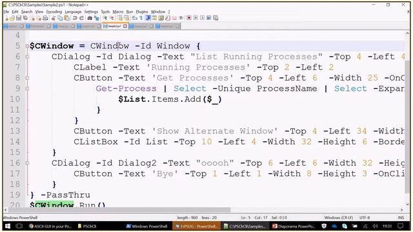
Task: Click the 'length : 960' status text
Action: (x=187, y=218)
